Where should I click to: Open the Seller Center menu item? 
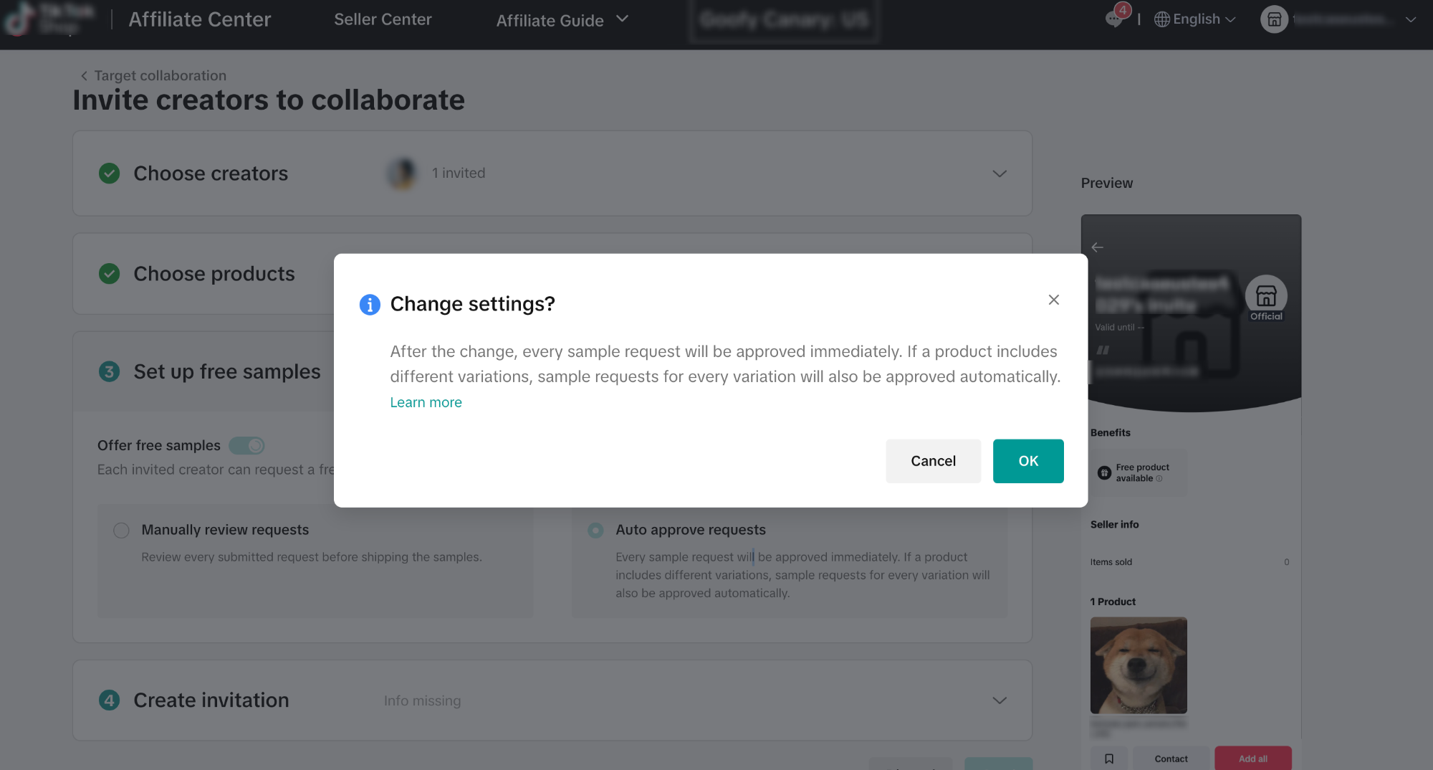(383, 19)
